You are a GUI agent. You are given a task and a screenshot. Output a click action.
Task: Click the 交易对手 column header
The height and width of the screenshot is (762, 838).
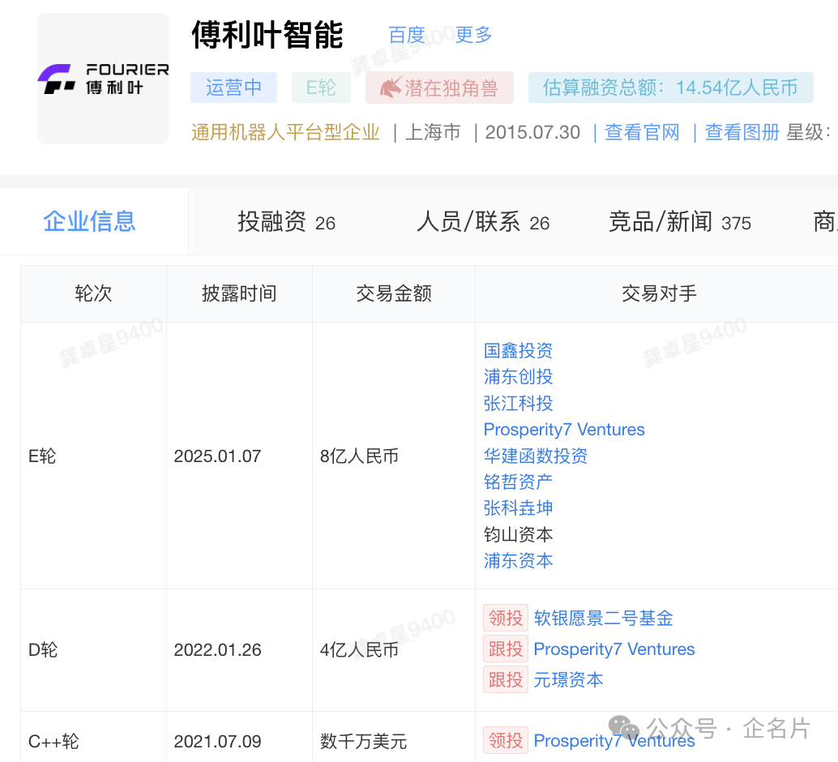point(659,293)
